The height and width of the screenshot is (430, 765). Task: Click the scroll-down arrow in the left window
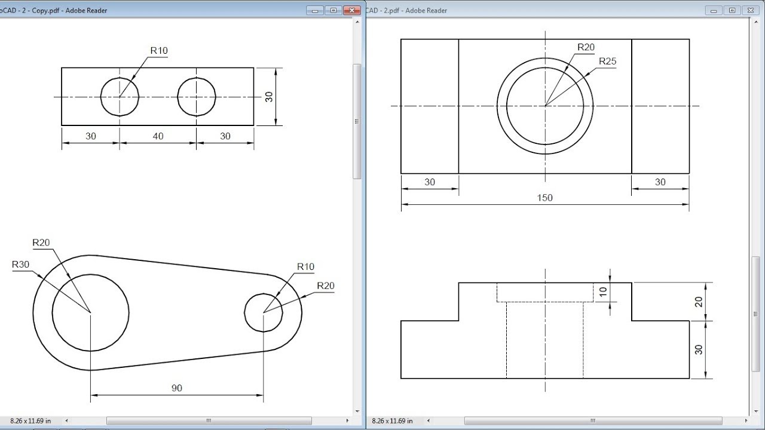[357, 410]
